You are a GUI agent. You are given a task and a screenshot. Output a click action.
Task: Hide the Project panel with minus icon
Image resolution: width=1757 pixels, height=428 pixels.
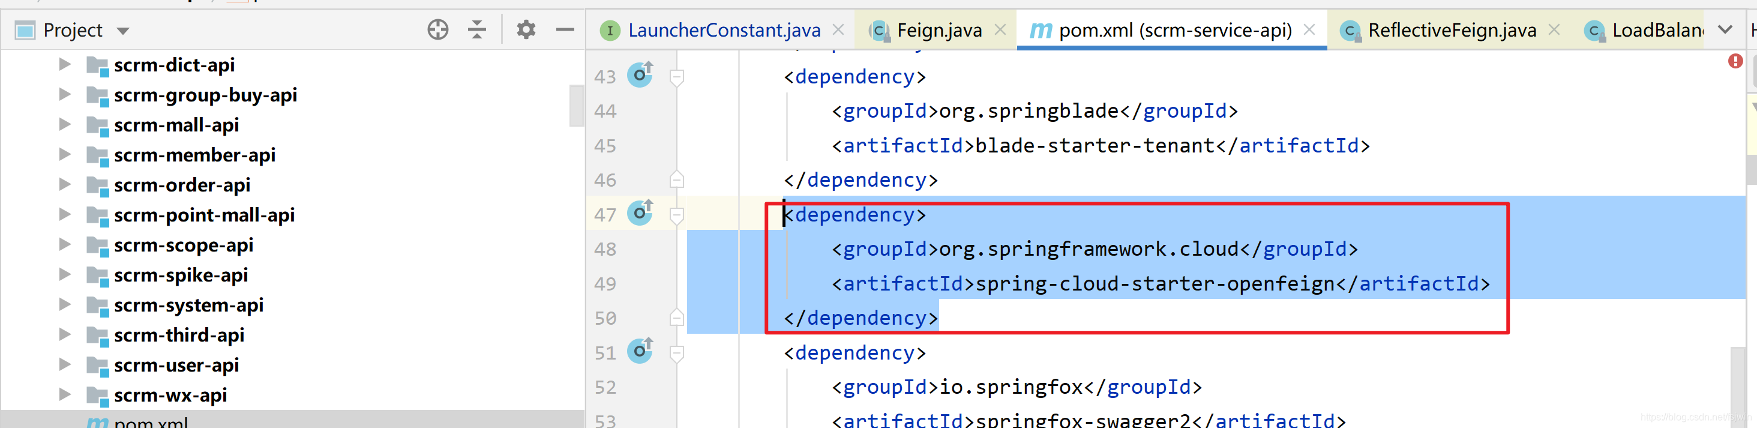pyautogui.click(x=565, y=29)
